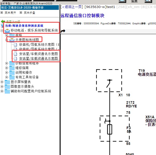Click the black curved arrow icon

(63, 31)
